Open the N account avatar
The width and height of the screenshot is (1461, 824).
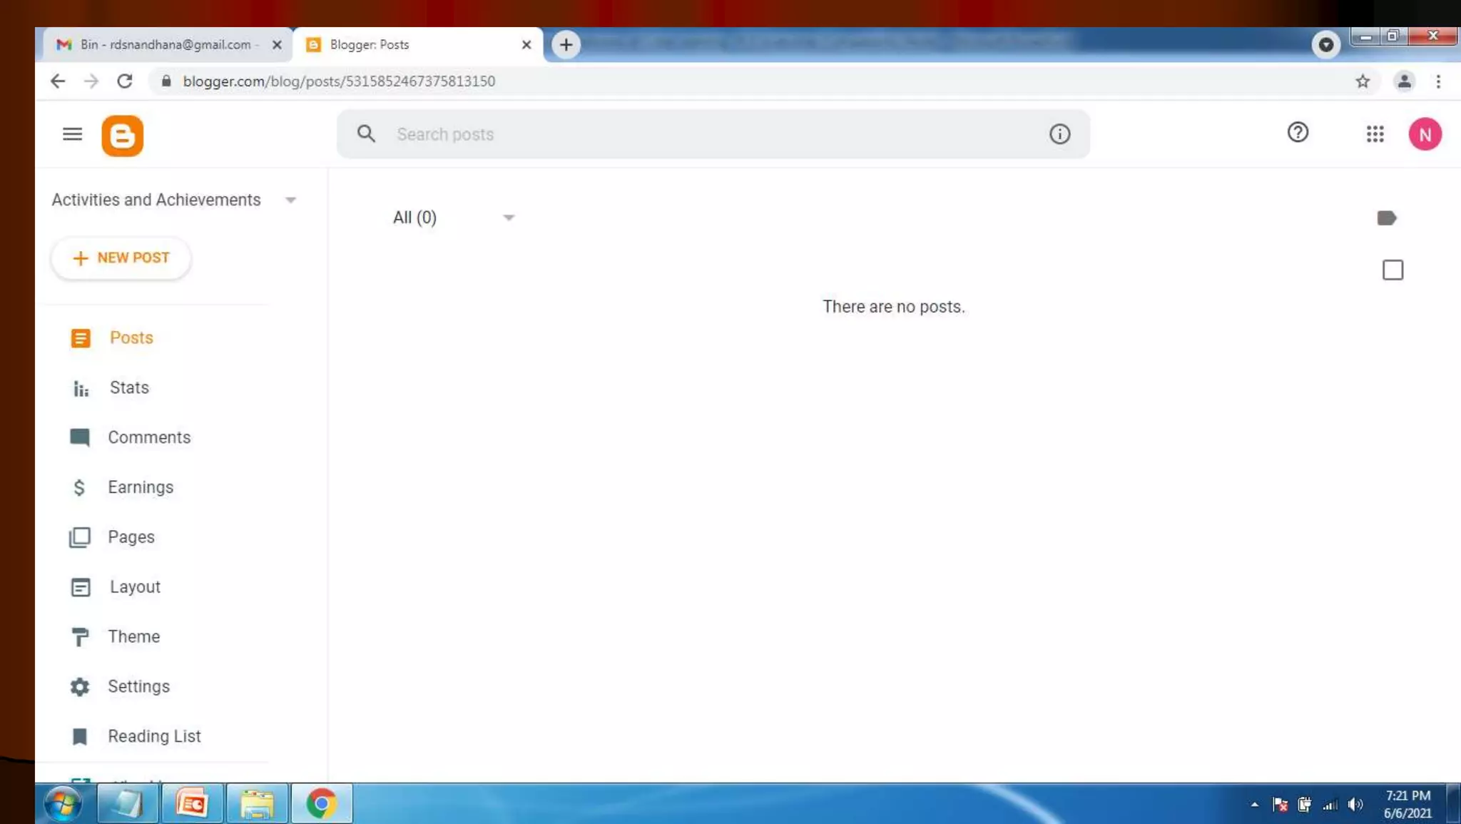1425,134
